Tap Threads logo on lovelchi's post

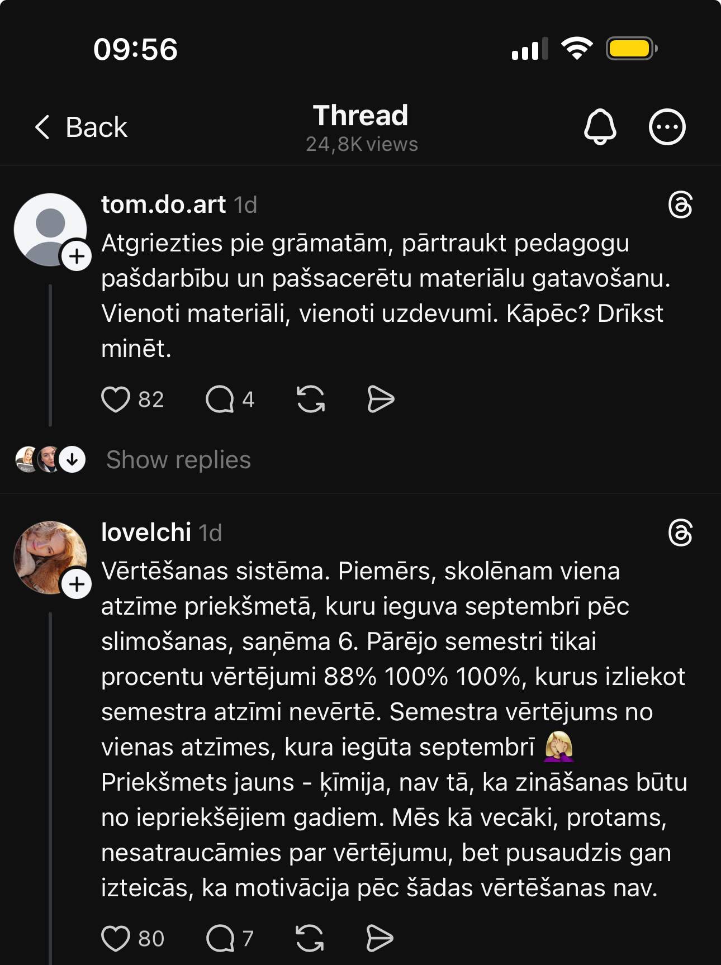(x=680, y=533)
